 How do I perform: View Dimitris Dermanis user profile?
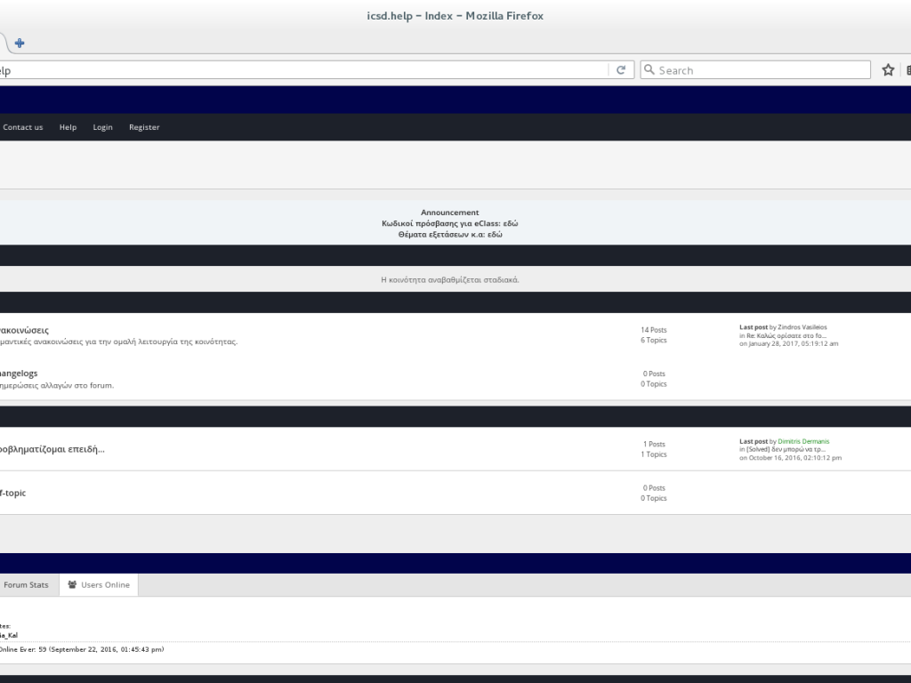click(803, 441)
